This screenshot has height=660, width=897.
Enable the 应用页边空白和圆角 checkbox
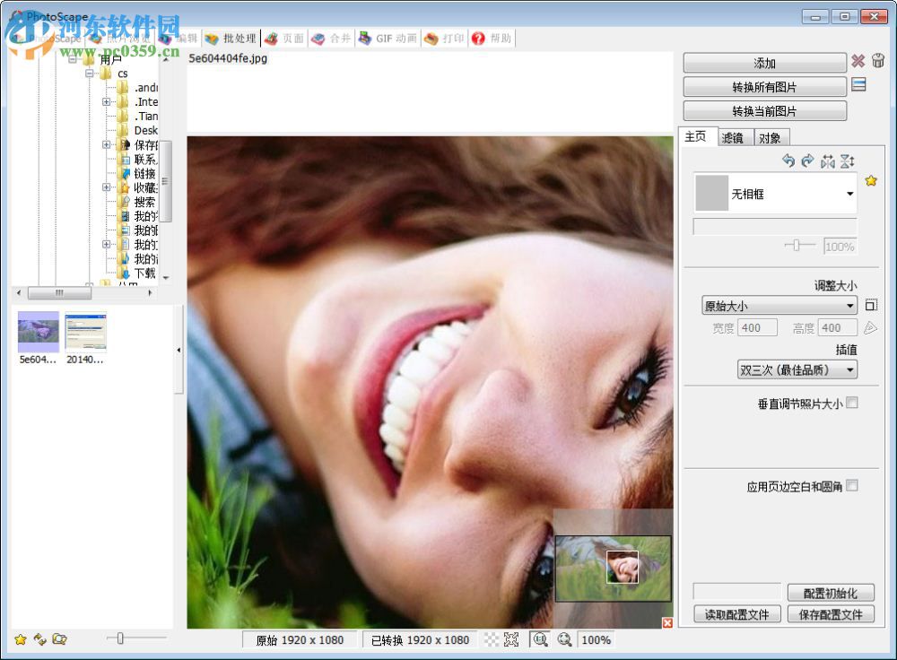[x=852, y=485]
